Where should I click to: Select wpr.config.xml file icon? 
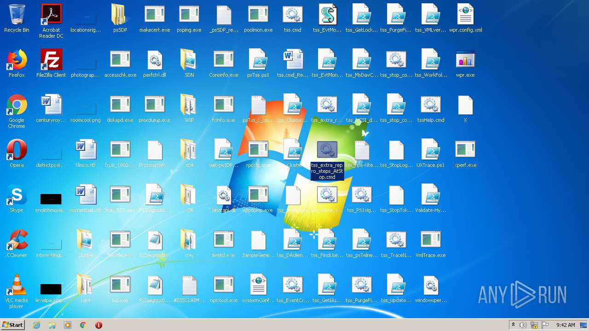point(465,15)
